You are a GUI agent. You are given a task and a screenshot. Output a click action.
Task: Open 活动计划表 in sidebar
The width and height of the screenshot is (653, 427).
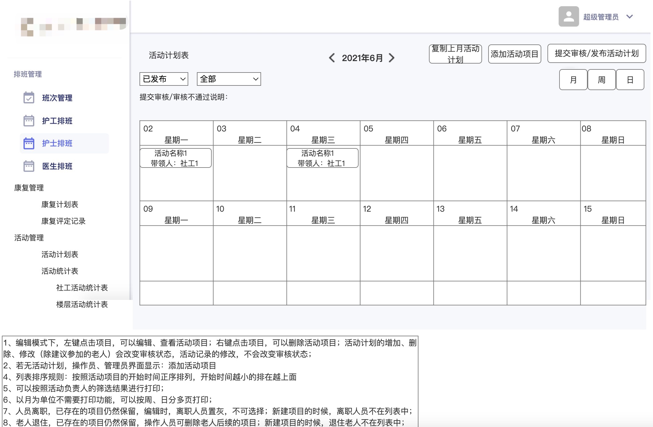[x=60, y=254]
